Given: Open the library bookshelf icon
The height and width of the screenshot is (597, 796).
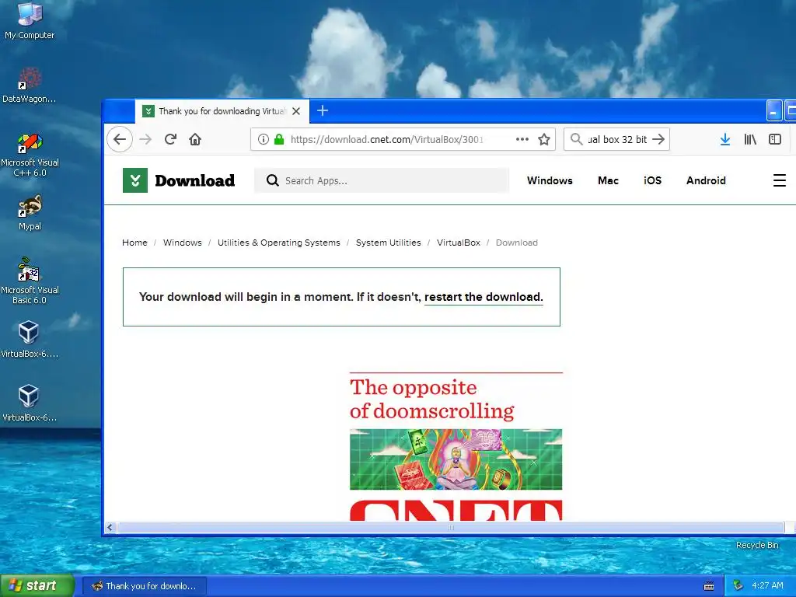Looking at the screenshot, I should 750,139.
